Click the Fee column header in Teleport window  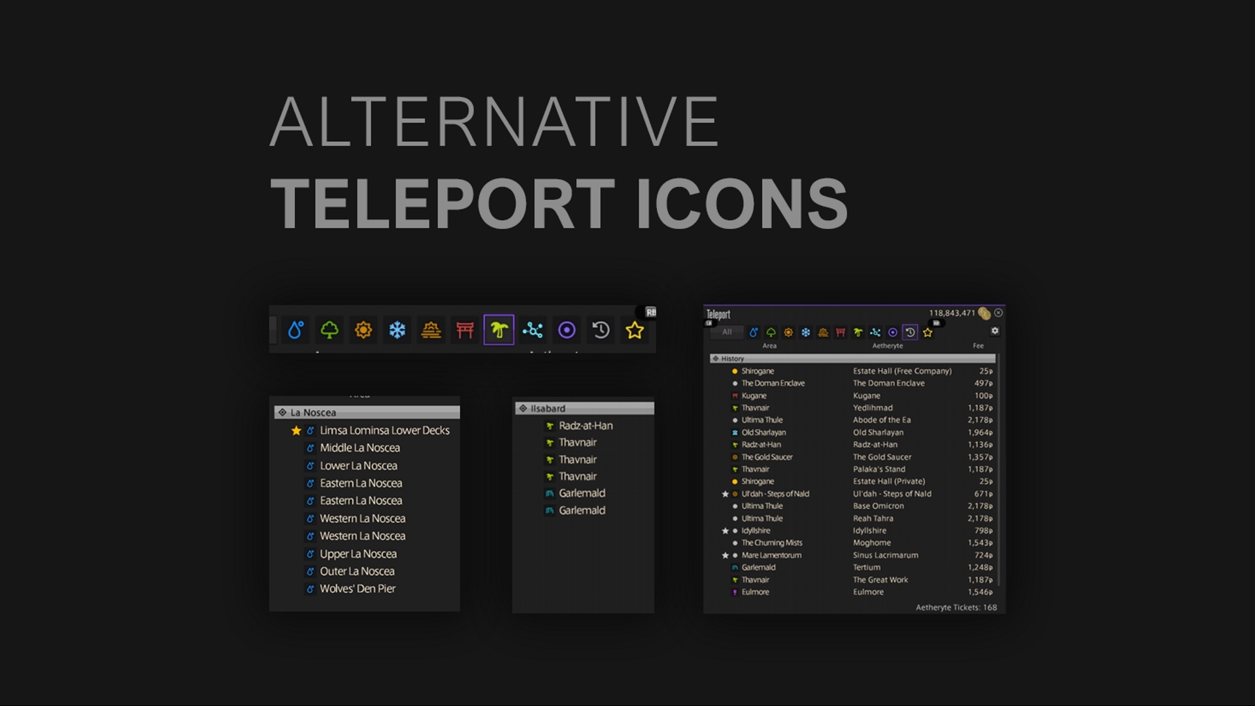pos(978,346)
